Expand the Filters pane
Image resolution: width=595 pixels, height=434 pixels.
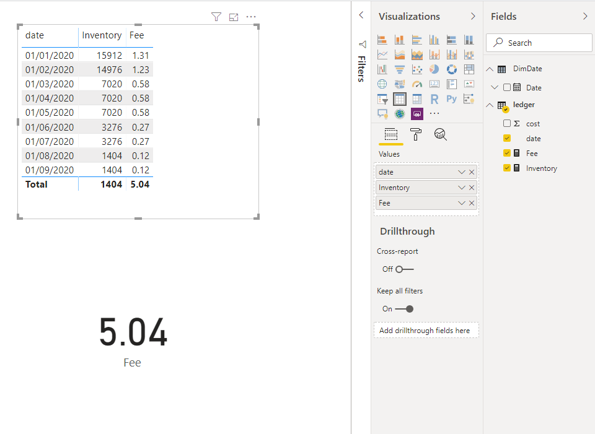pyautogui.click(x=361, y=15)
